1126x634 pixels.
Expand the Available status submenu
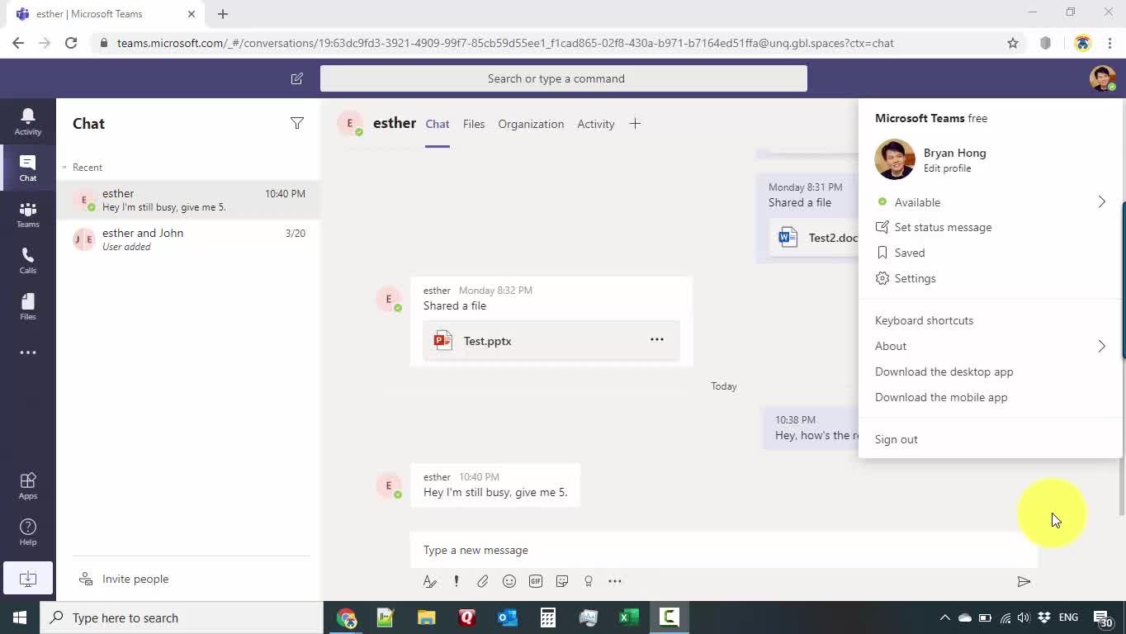pyautogui.click(x=1100, y=202)
